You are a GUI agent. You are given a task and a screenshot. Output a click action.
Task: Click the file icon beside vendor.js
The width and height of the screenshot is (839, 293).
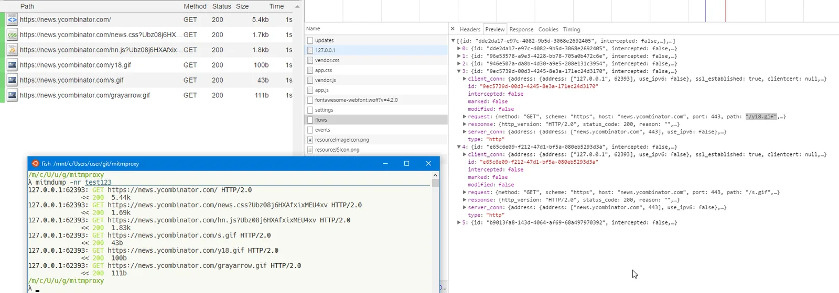click(310, 80)
